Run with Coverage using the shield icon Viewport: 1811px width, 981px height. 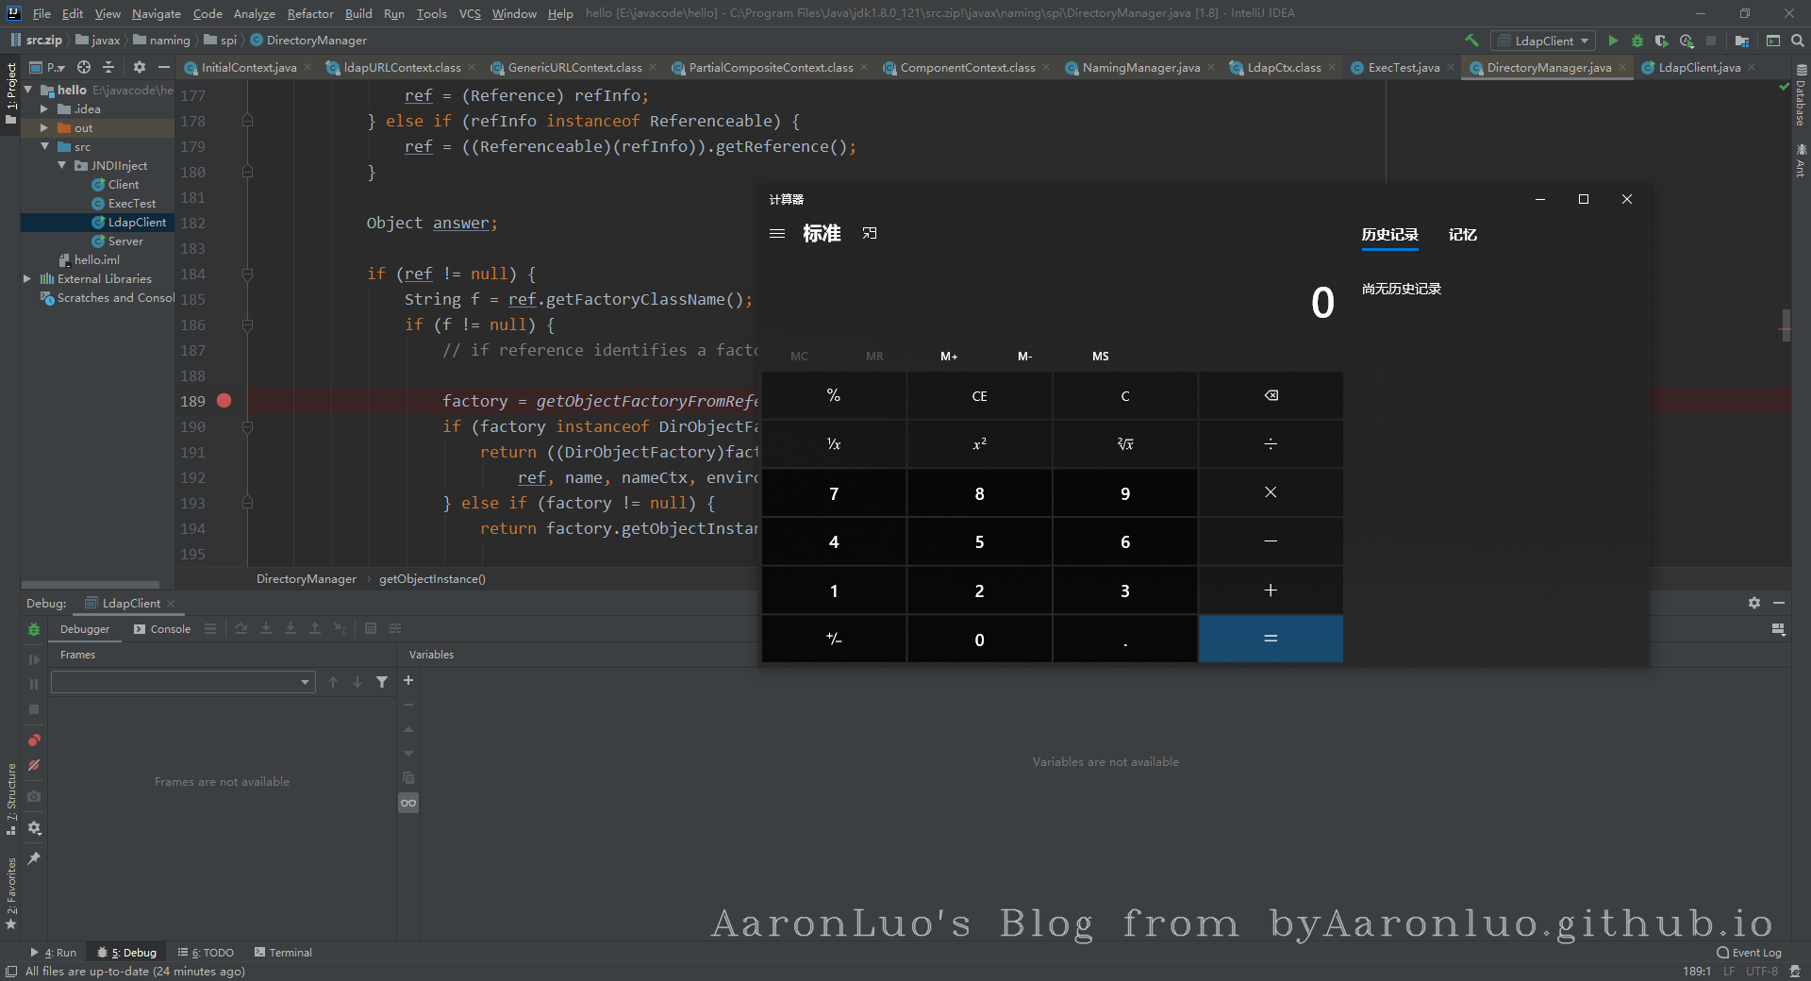tap(1662, 41)
